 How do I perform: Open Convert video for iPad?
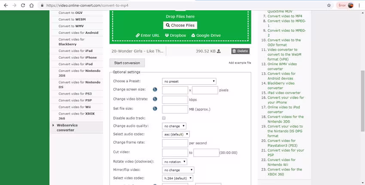tap(76, 51)
